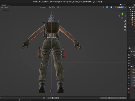Expand the Settings panel in properties
Screen dimensions: 135x101
click(x=133, y=78)
